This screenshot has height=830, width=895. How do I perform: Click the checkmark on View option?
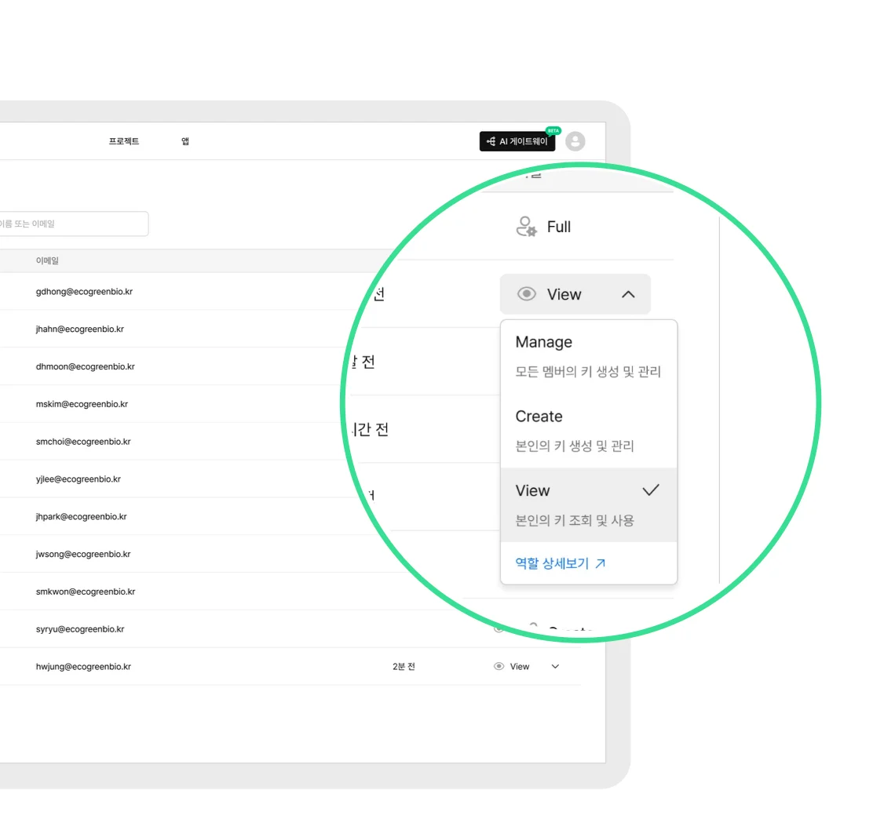[651, 490]
